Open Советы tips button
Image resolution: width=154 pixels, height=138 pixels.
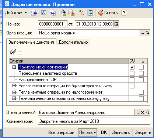(108, 13)
